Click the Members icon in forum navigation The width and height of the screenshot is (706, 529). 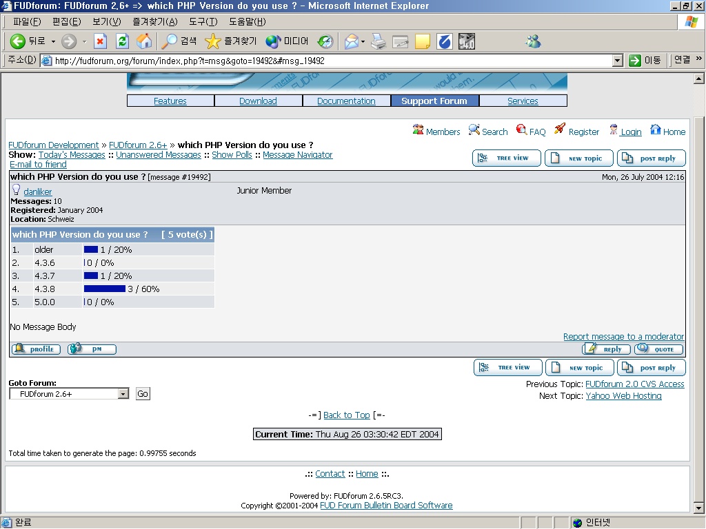[x=418, y=130]
